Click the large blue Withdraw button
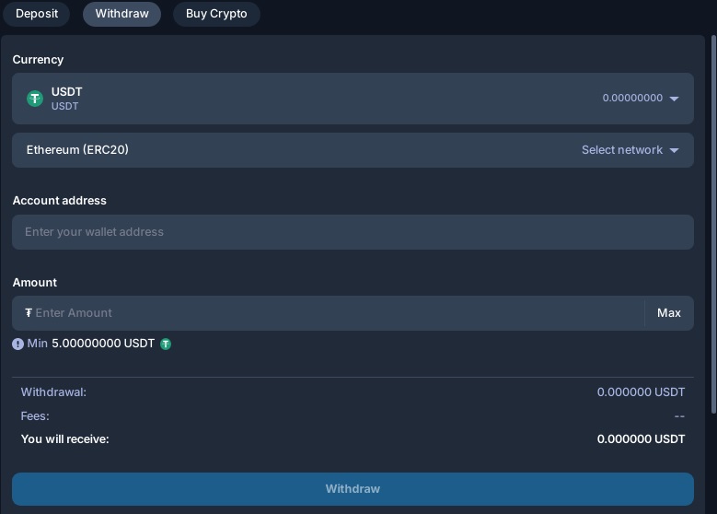The width and height of the screenshot is (717, 514). pyautogui.click(x=353, y=489)
